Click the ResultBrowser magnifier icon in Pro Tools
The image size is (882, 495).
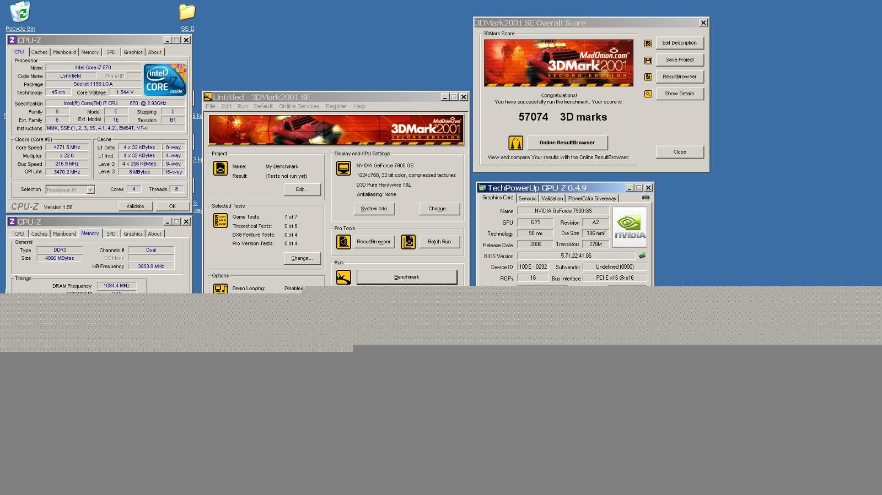click(x=343, y=242)
